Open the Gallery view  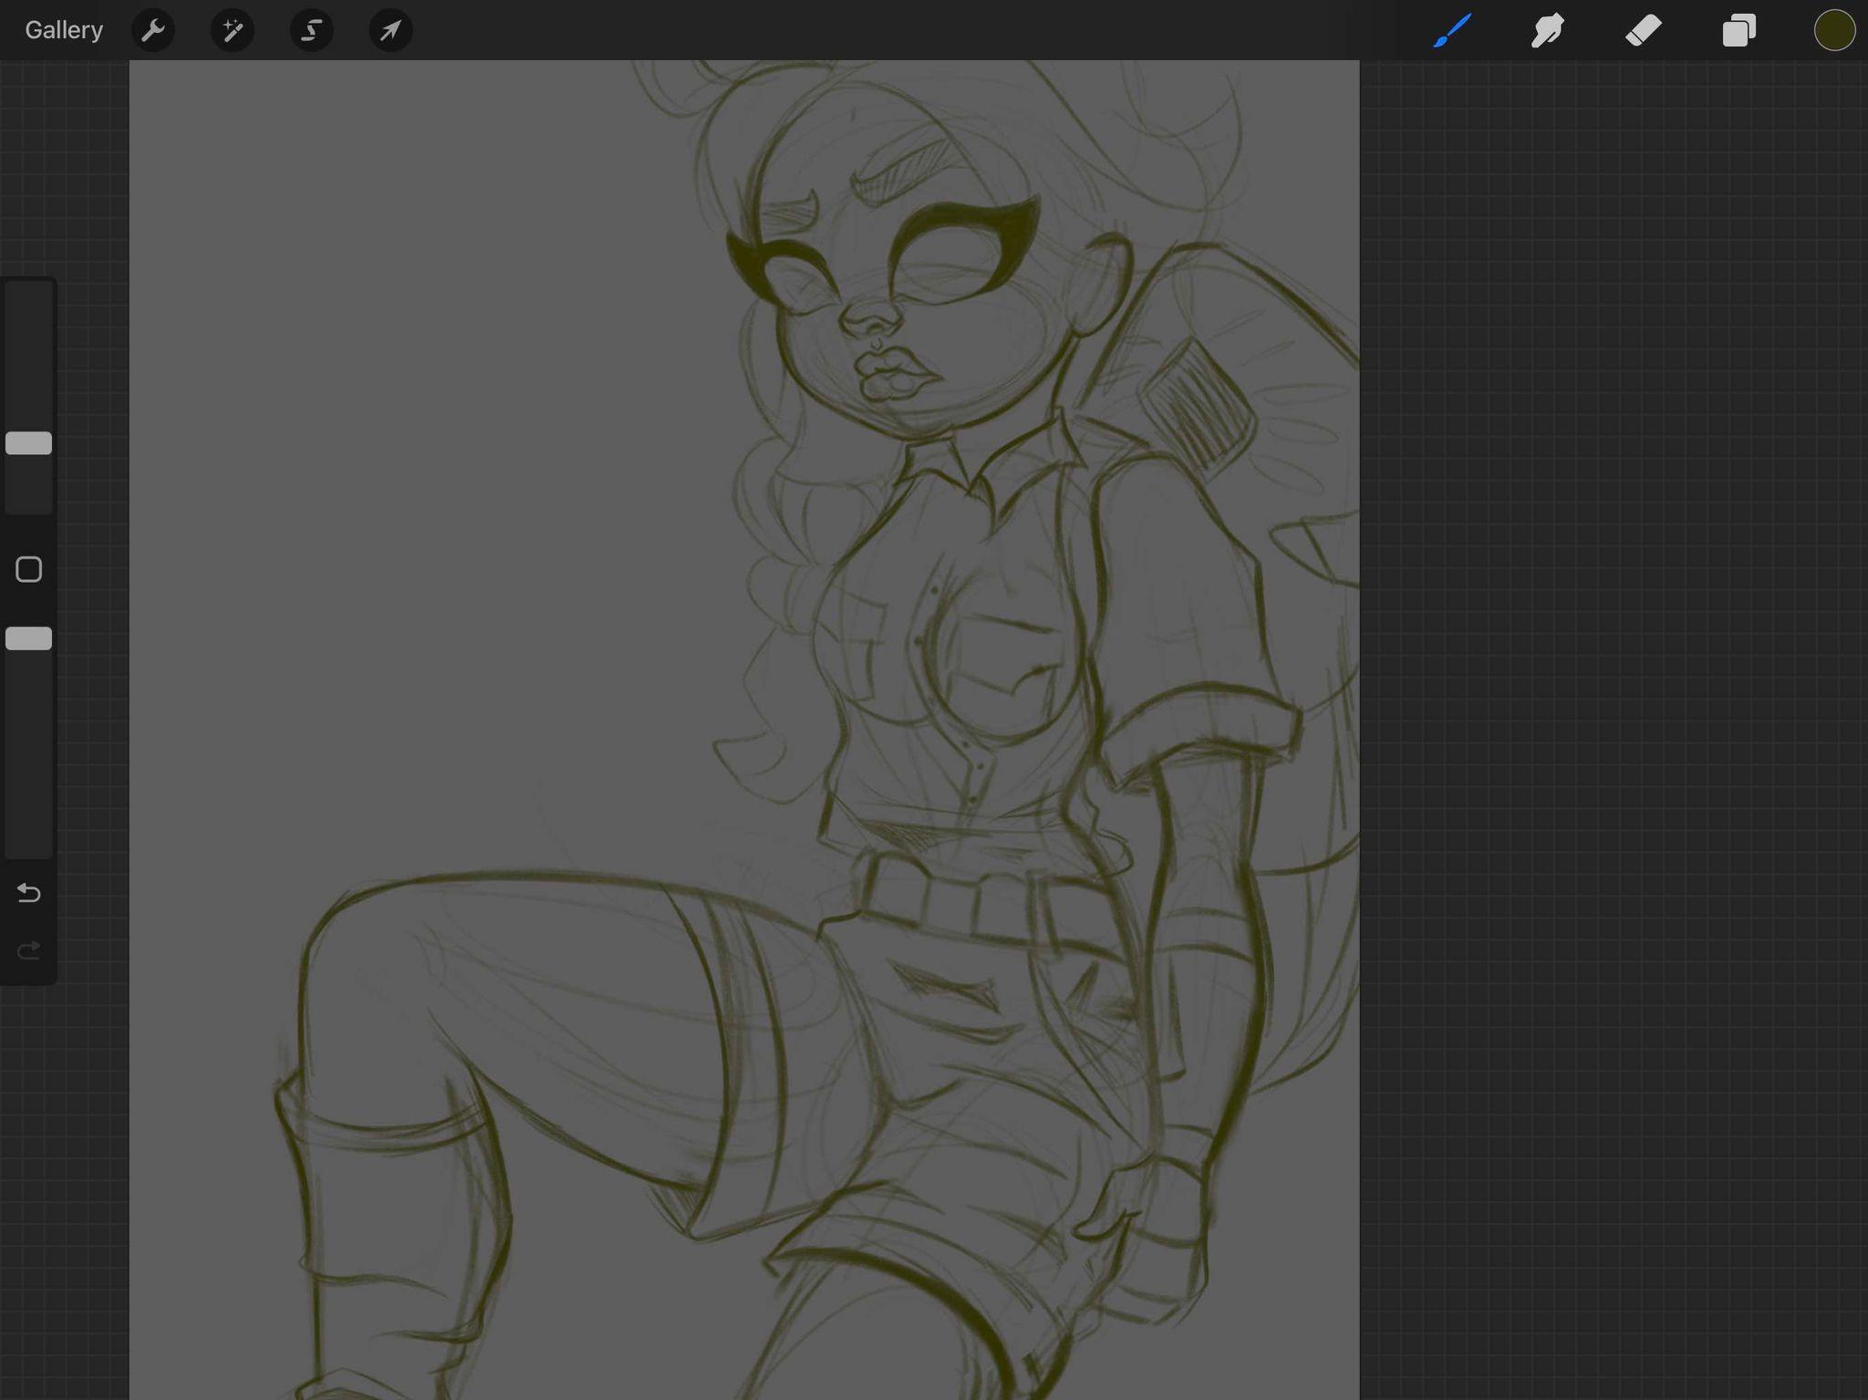[63, 30]
